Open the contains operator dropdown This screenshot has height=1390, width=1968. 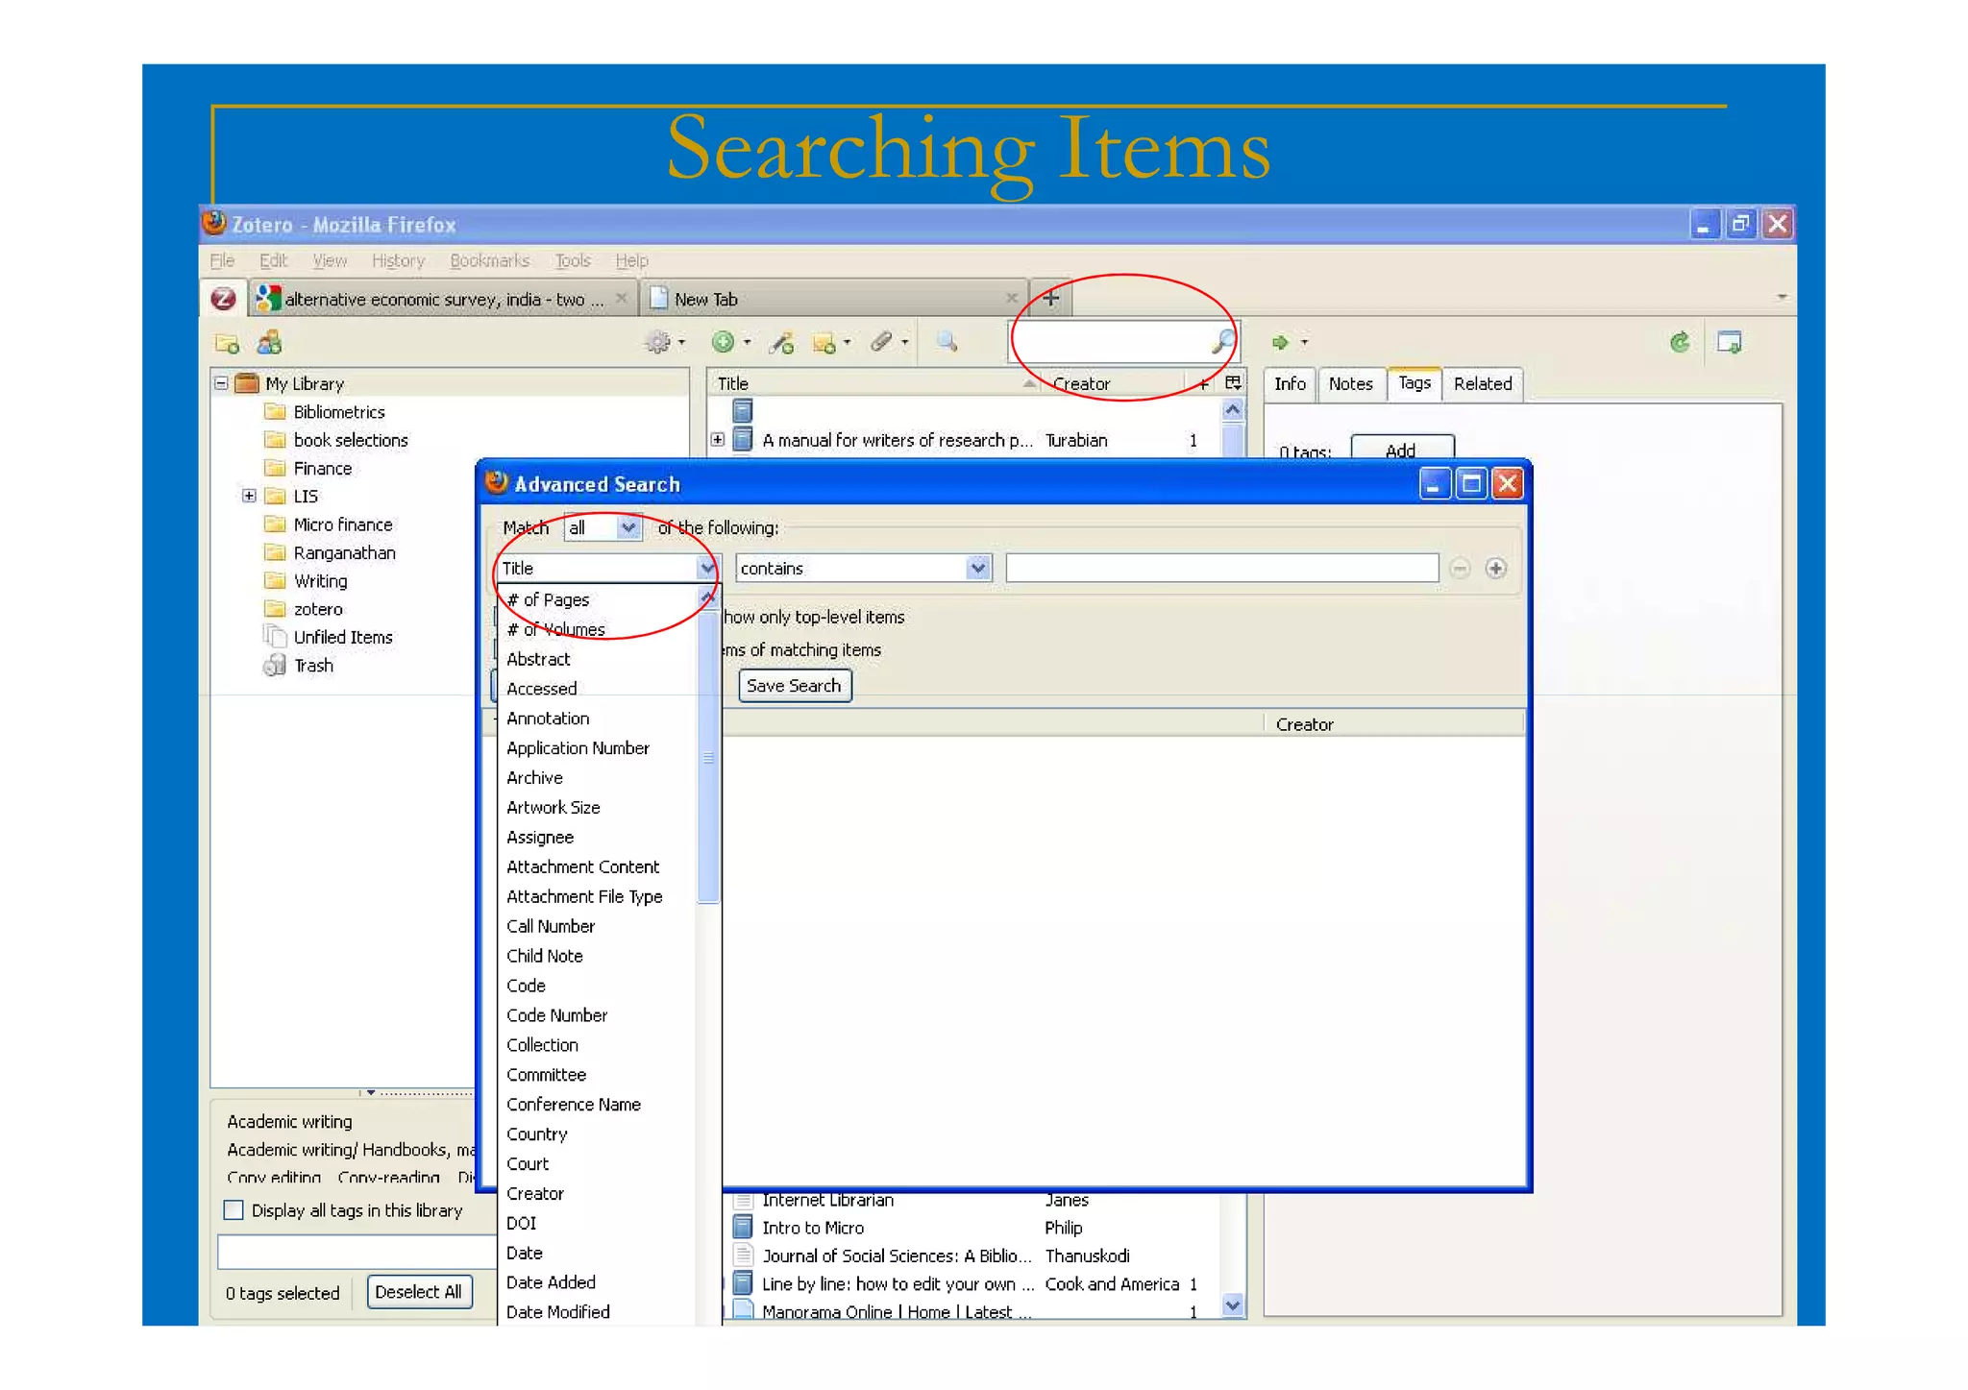[x=863, y=568]
